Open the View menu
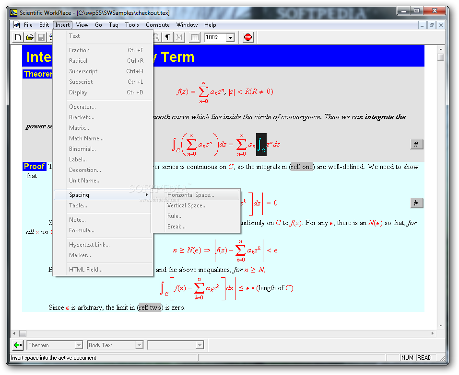The width and height of the screenshot is (459, 375). tap(82, 25)
